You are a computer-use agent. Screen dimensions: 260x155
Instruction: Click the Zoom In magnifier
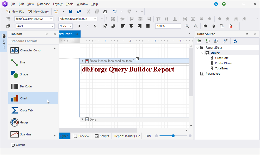click(x=187, y=26)
